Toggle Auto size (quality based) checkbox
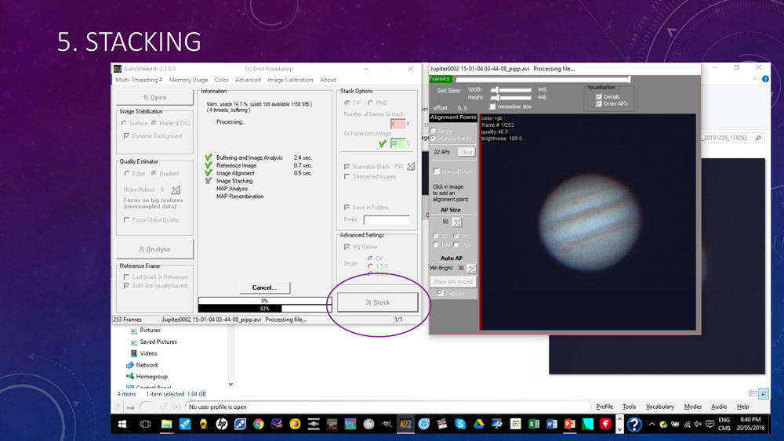The image size is (784, 441). pos(126,286)
